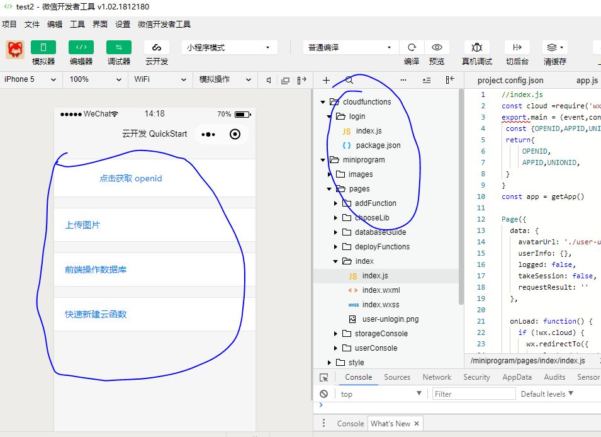Select index.js under the login folder
The width and height of the screenshot is (601, 437).
click(368, 131)
